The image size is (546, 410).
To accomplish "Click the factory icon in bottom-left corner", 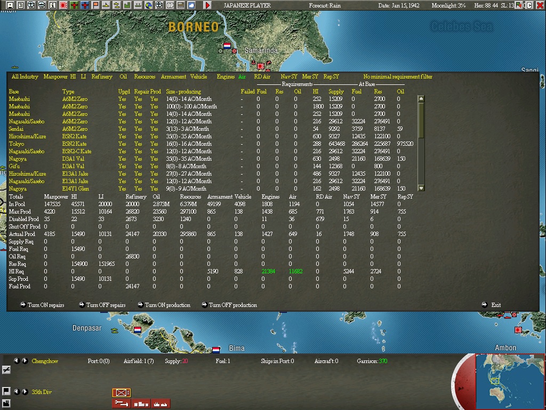I will click(6, 404).
